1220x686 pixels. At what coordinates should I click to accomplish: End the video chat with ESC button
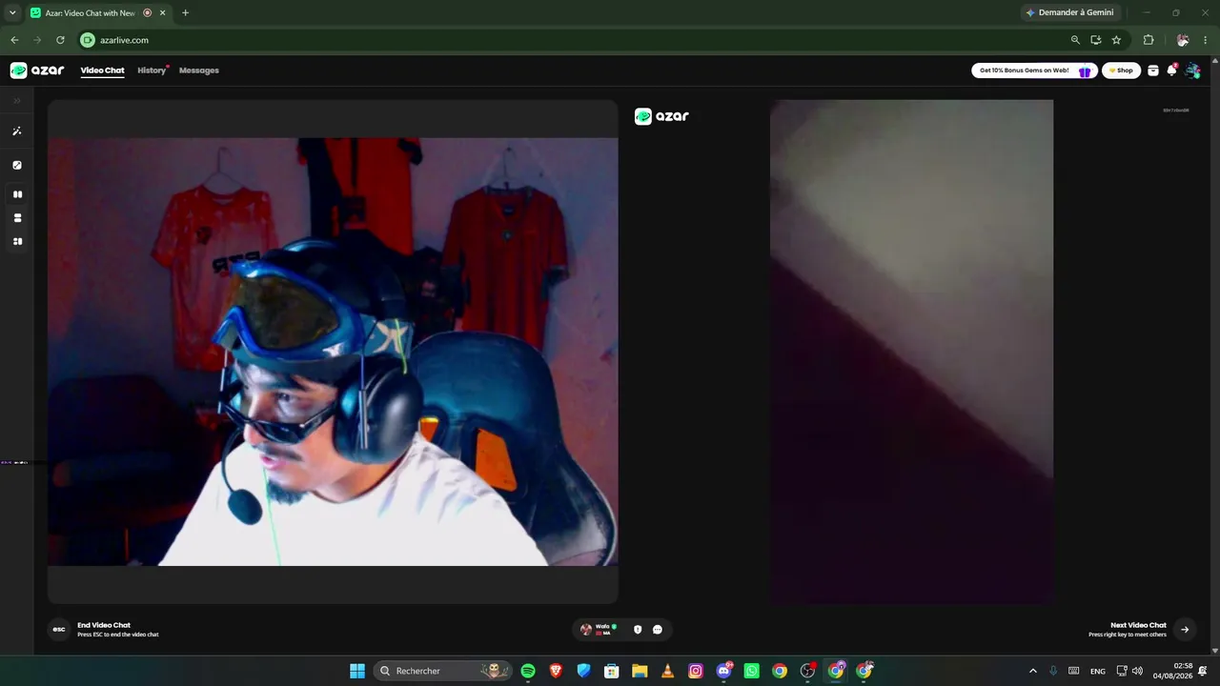[x=59, y=629]
